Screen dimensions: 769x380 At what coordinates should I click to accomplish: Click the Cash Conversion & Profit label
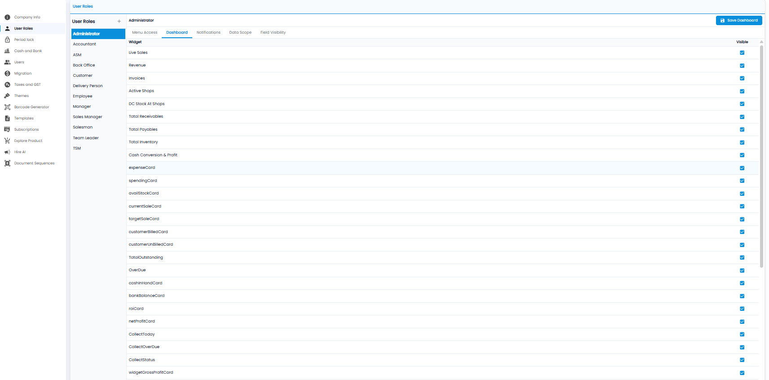[x=153, y=155]
